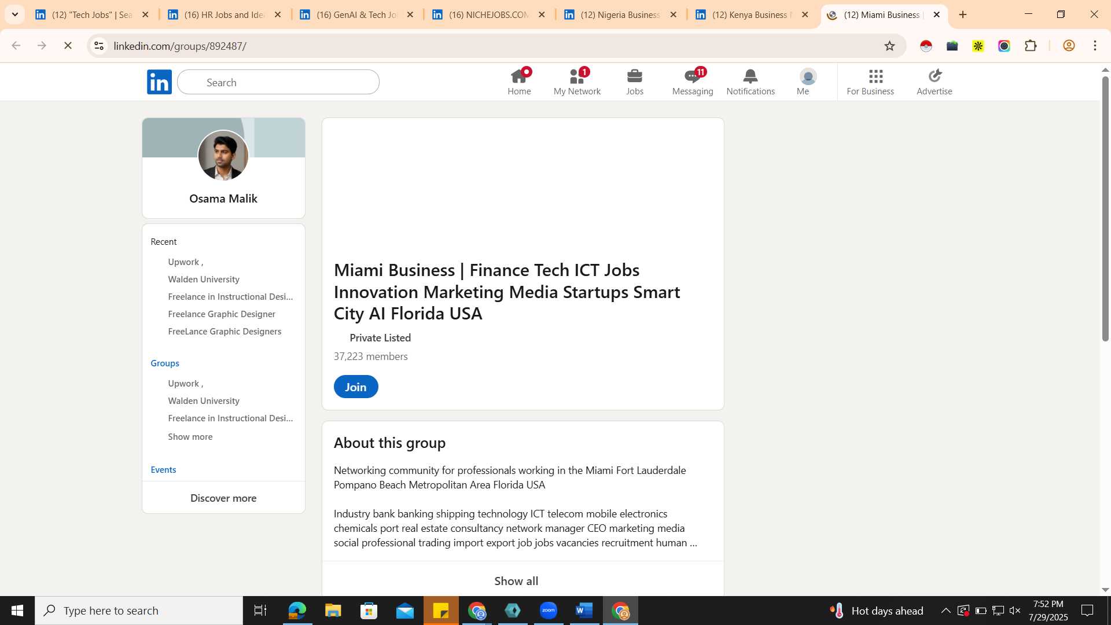
Task: Focus the LinkedIn Search field
Action: point(278,82)
